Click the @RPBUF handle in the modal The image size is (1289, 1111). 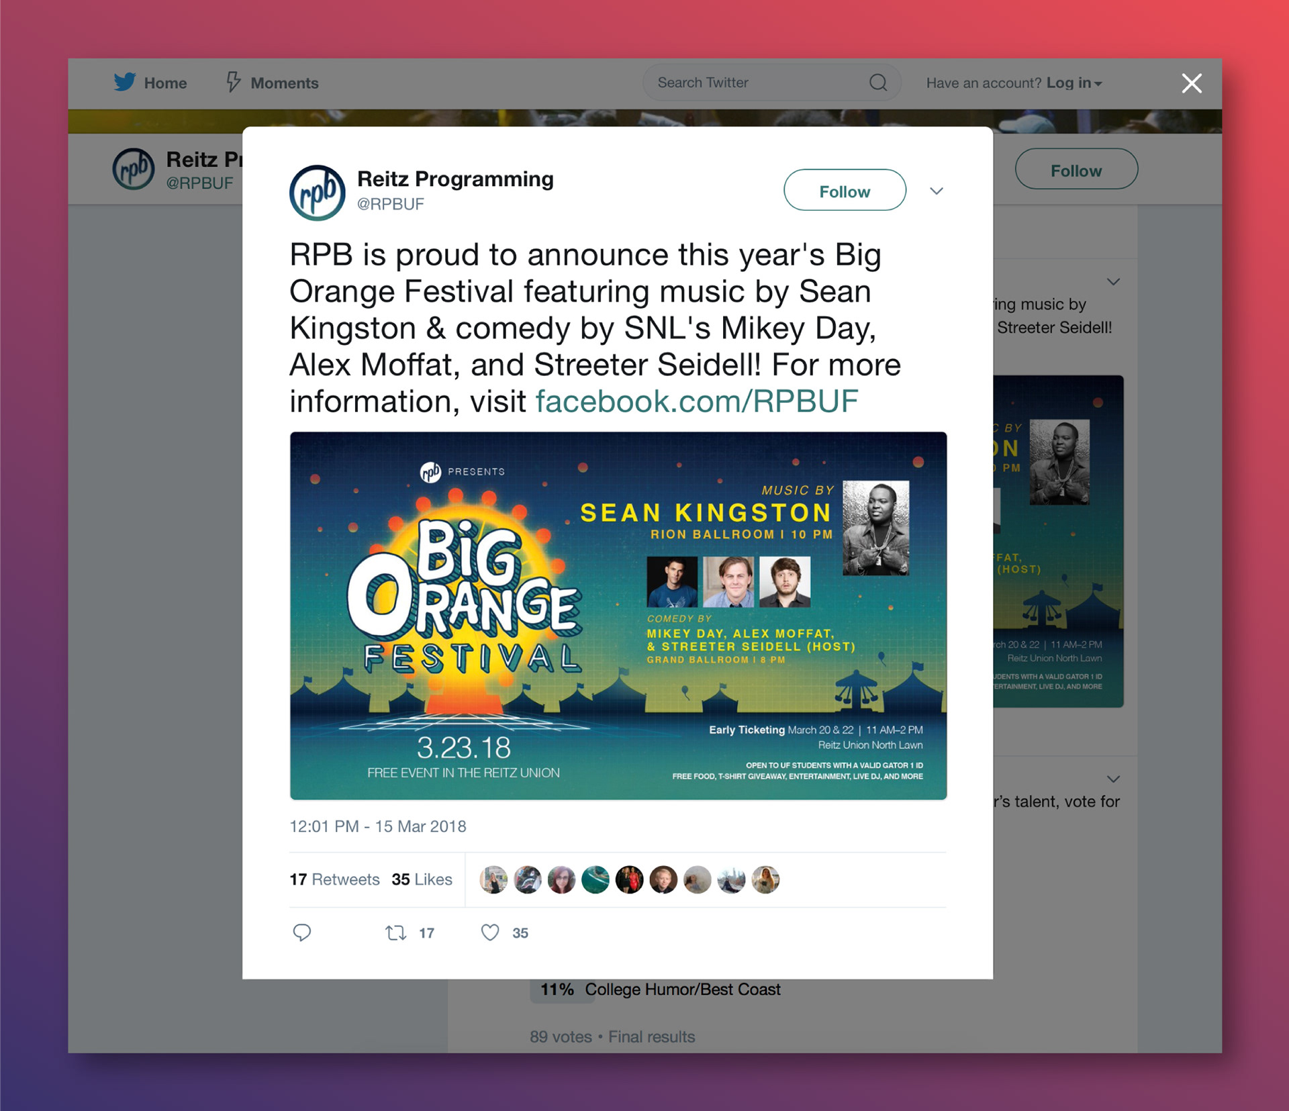coord(390,204)
